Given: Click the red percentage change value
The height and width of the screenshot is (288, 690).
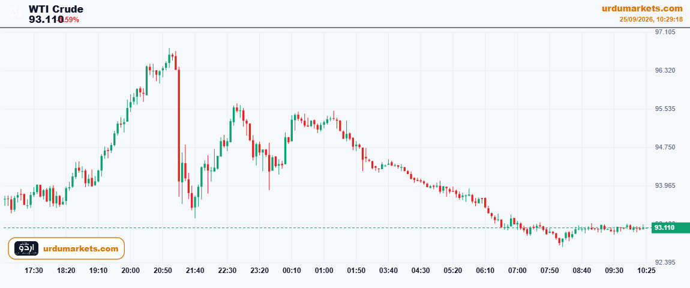Looking at the screenshot, I should [69, 20].
